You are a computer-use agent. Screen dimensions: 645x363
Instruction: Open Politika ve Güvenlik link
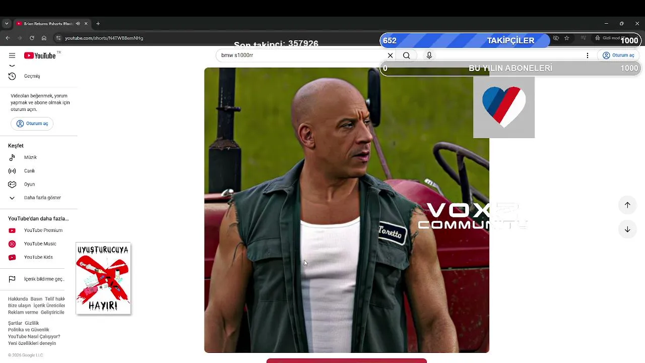(29, 330)
